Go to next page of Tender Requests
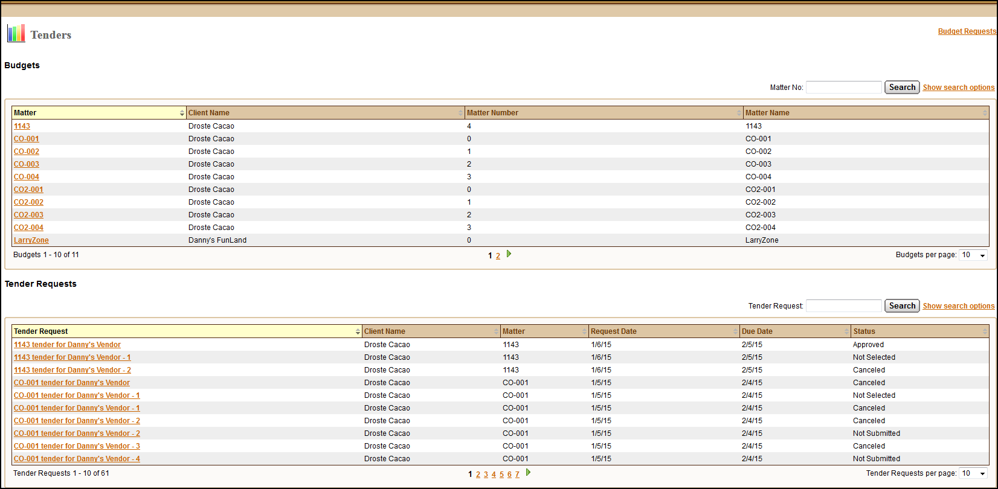This screenshot has width=998, height=489. (528, 473)
